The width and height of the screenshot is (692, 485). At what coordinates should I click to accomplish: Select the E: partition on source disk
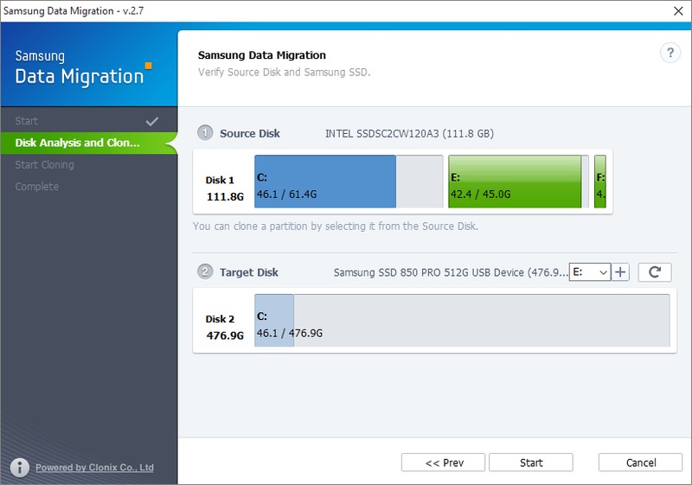[x=518, y=182]
